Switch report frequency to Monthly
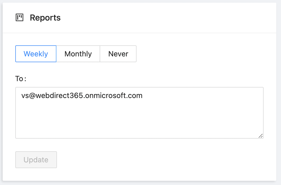 (78, 54)
